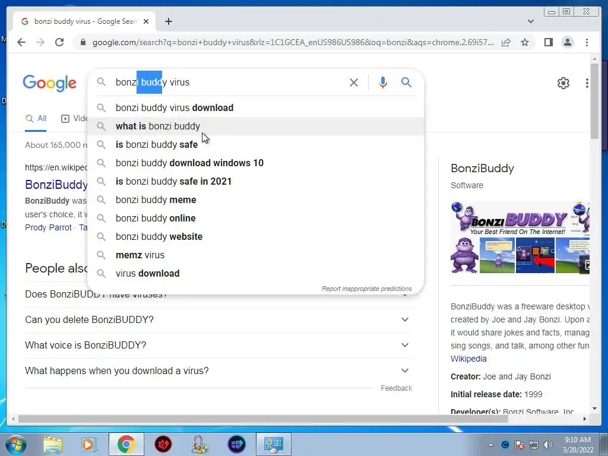Image resolution: width=608 pixels, height=456 pixels.
Task: Choose suggestion 'bonzi buddy virus download'
Action: click(x=256, y=108)
